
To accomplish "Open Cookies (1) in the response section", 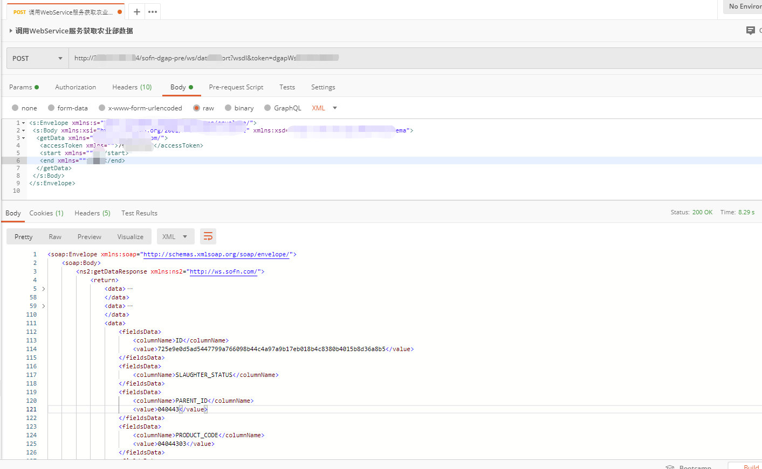I will (x=46, y=213).
